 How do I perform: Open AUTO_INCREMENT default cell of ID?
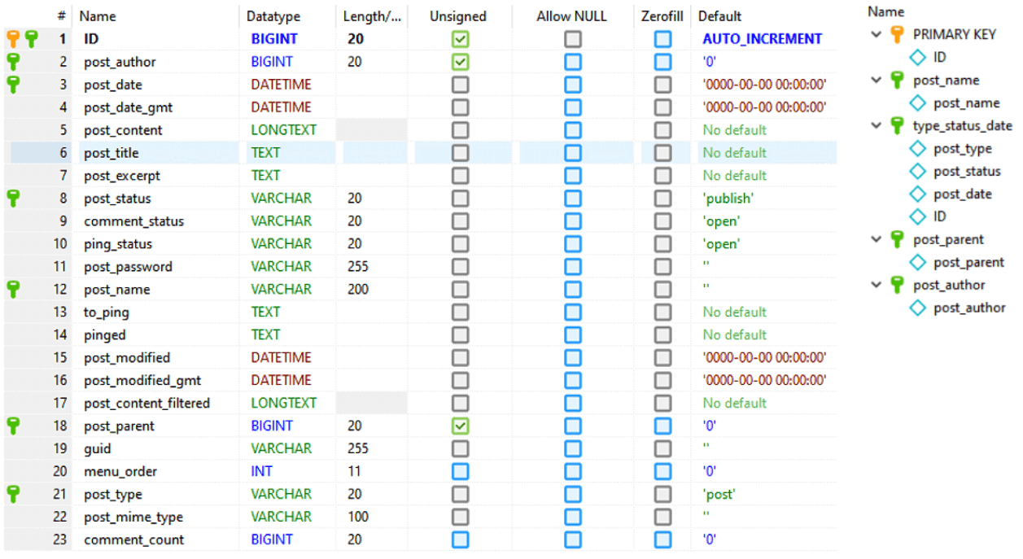tap(763, 39)
